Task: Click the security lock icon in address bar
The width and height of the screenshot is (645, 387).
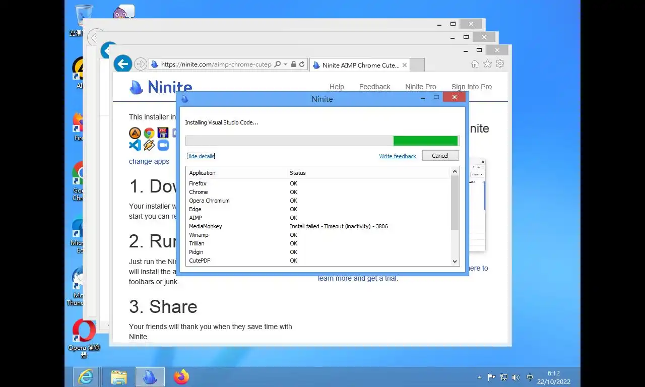Action: 294,64
